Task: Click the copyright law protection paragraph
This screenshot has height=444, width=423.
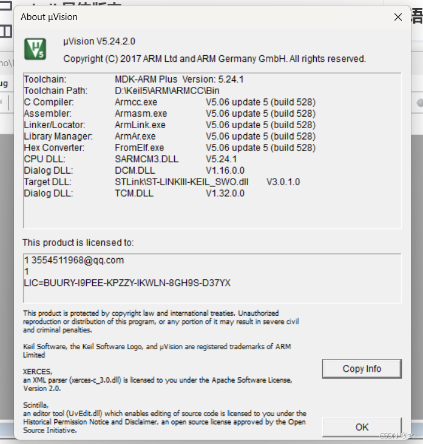Action: click(161, 321)
